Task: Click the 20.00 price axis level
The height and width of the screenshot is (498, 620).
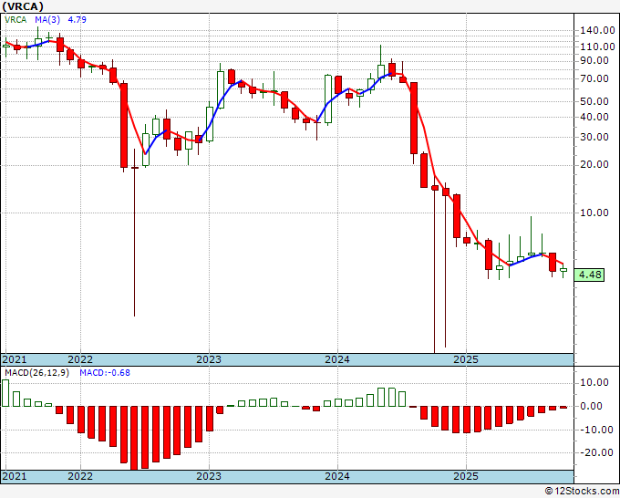Action: [594, 164]
